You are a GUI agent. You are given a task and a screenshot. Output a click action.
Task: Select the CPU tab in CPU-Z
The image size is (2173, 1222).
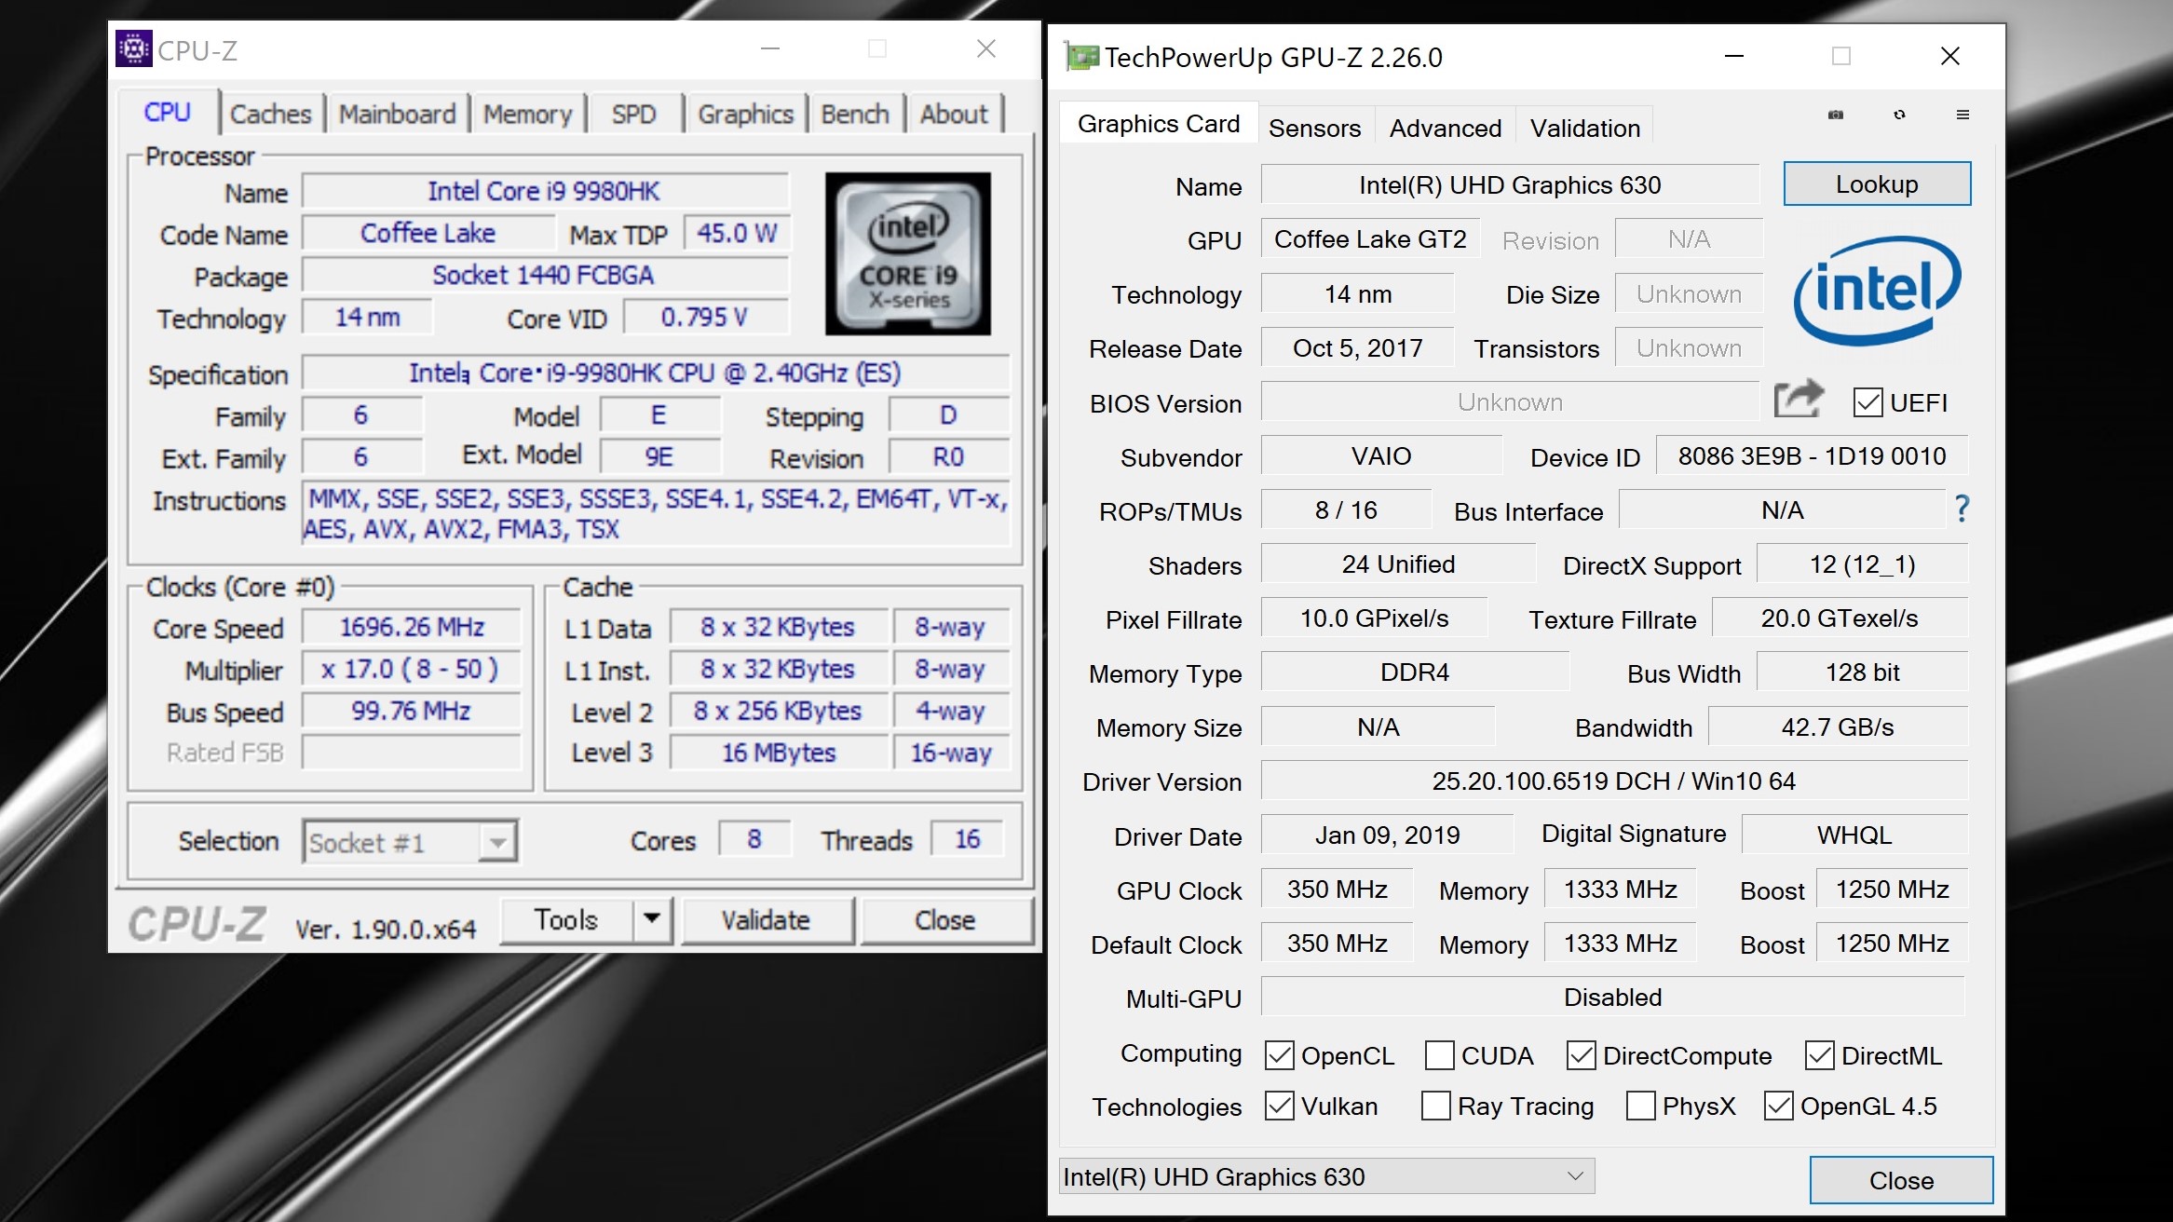(168, 112)
